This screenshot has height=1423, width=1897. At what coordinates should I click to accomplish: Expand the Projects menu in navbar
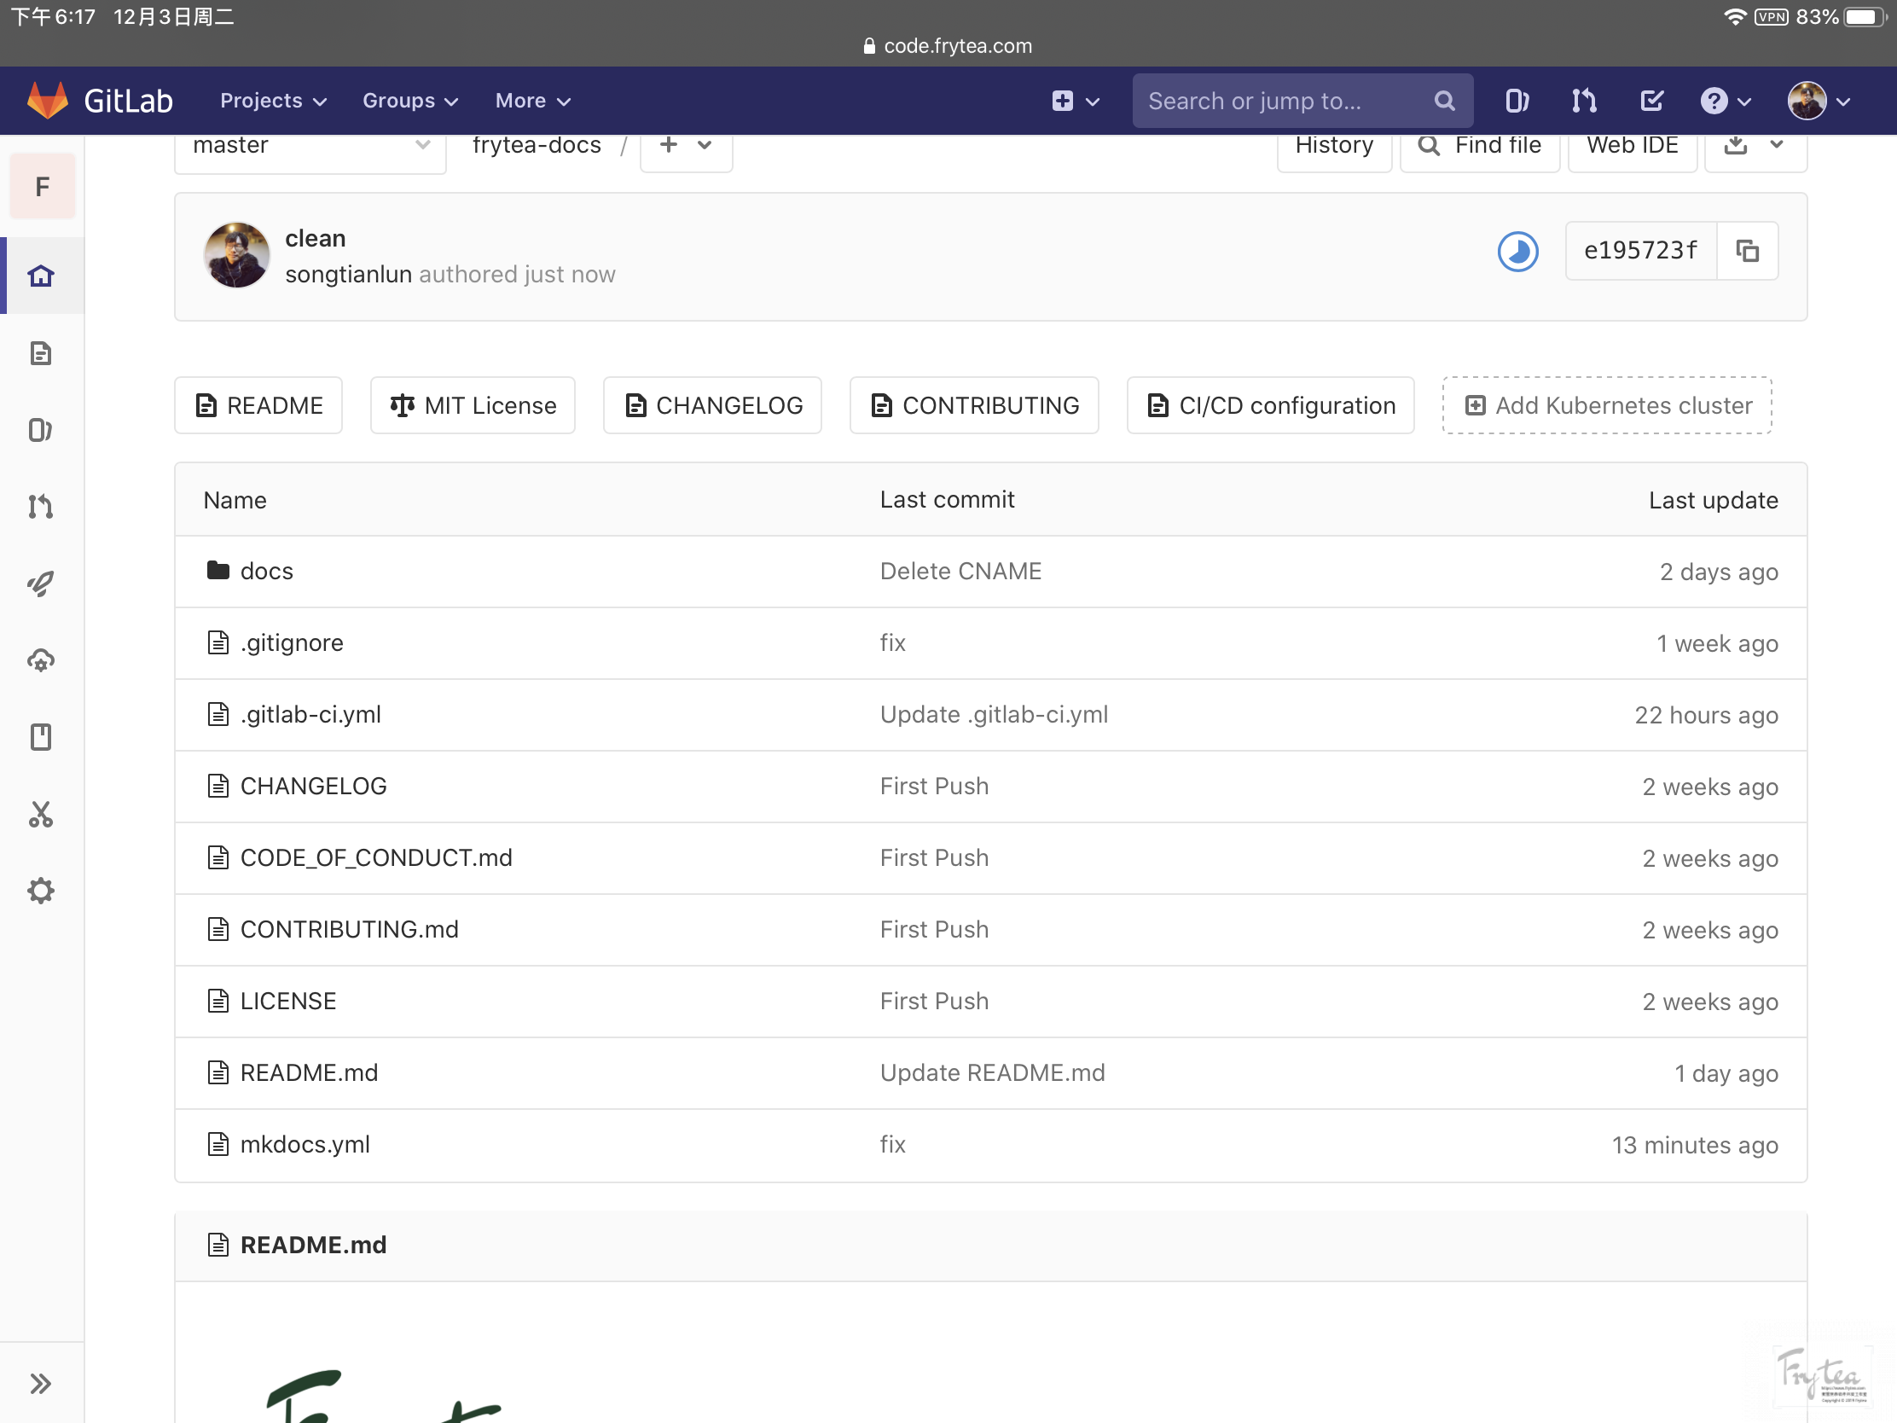[x=273, y=102]
